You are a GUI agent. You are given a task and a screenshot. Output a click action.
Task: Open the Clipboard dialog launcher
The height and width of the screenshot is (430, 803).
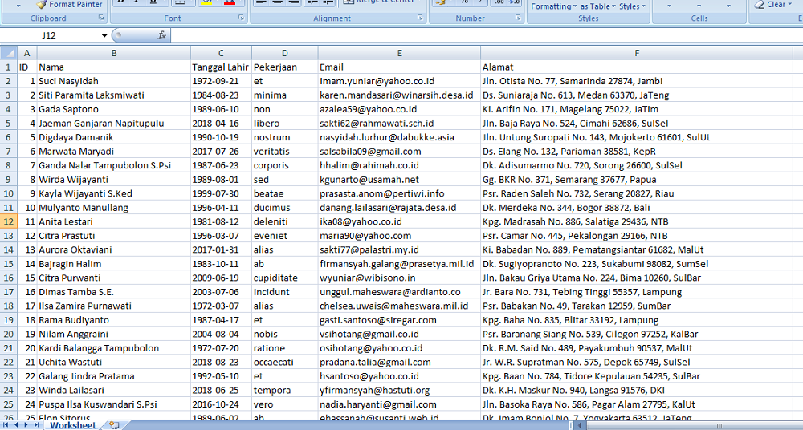coord(99,18)
